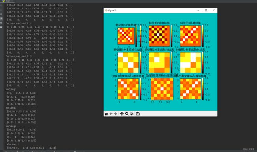
Task: Click scroll-to-end icon in run console sidebar
Action: tap(1, 19)
